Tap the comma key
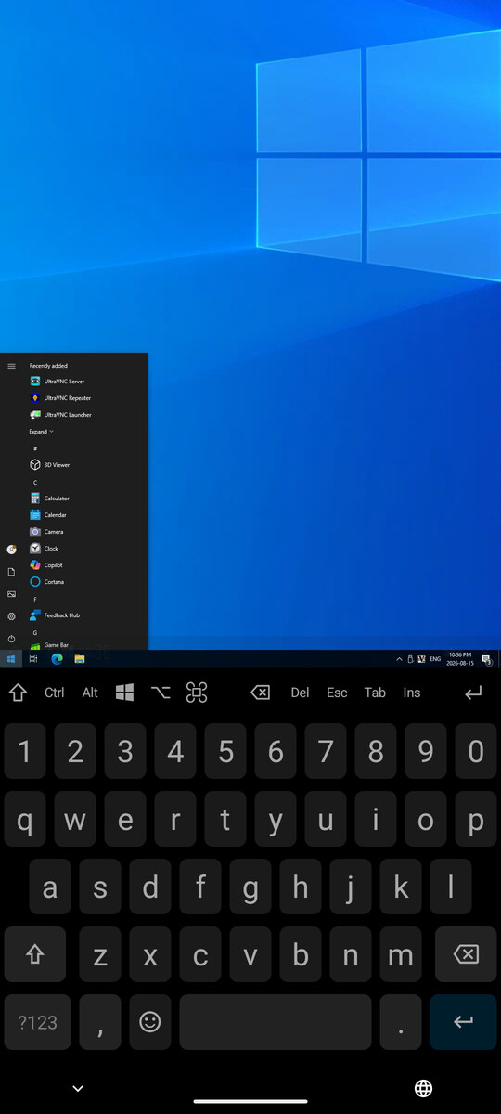The height and width of the screenshot is (1114, 501). 100,1022
